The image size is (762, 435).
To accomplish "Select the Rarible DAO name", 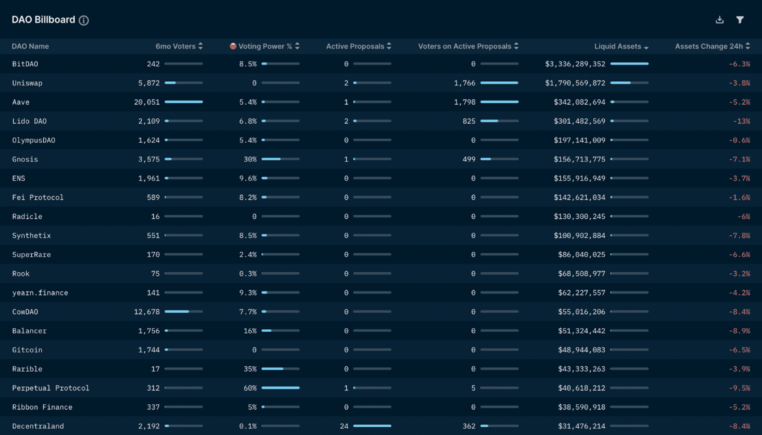I will pos(27,369).
